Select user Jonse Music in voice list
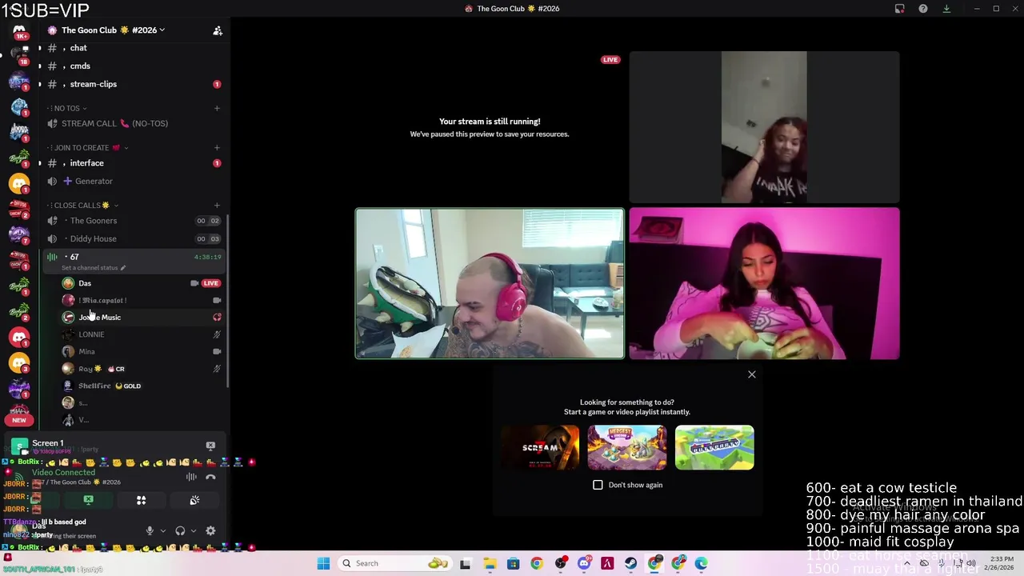 point(140,318)
